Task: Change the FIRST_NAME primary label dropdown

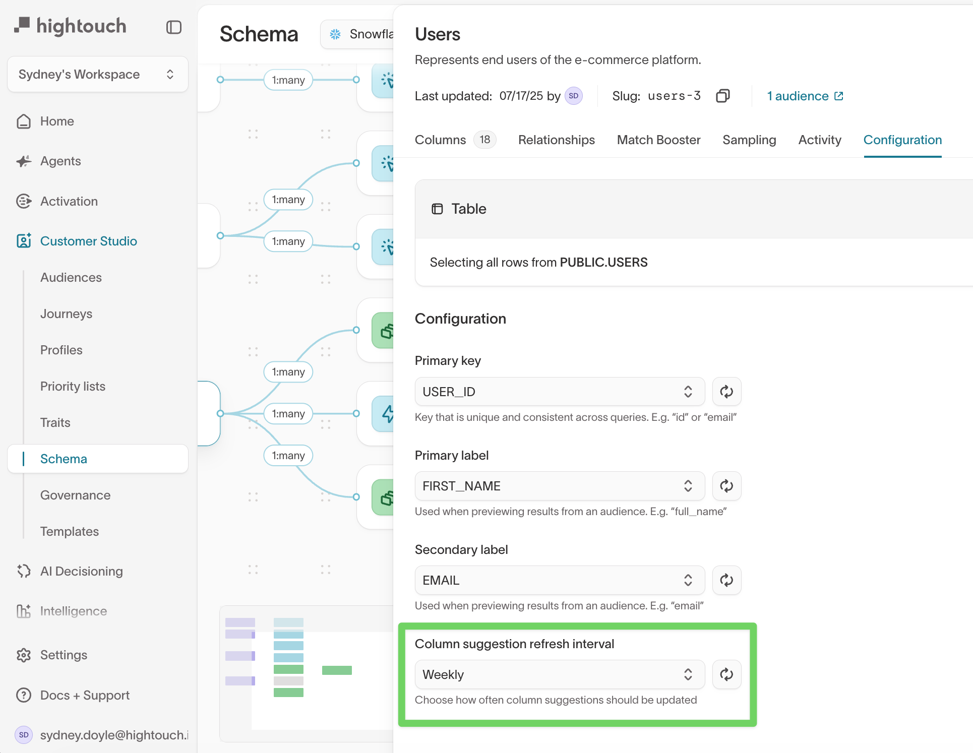Action: [x=559, y=486]
